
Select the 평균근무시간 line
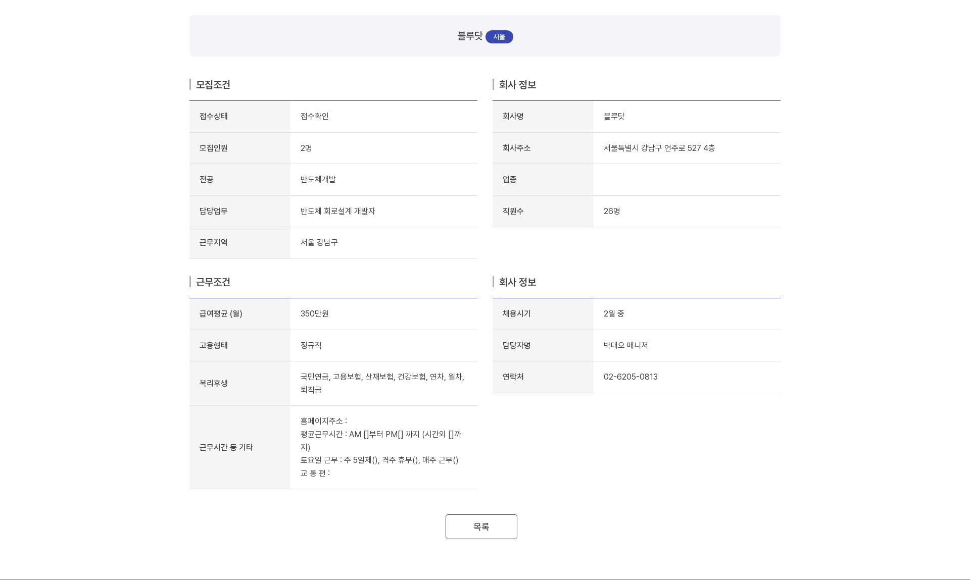tap(381, 441)
